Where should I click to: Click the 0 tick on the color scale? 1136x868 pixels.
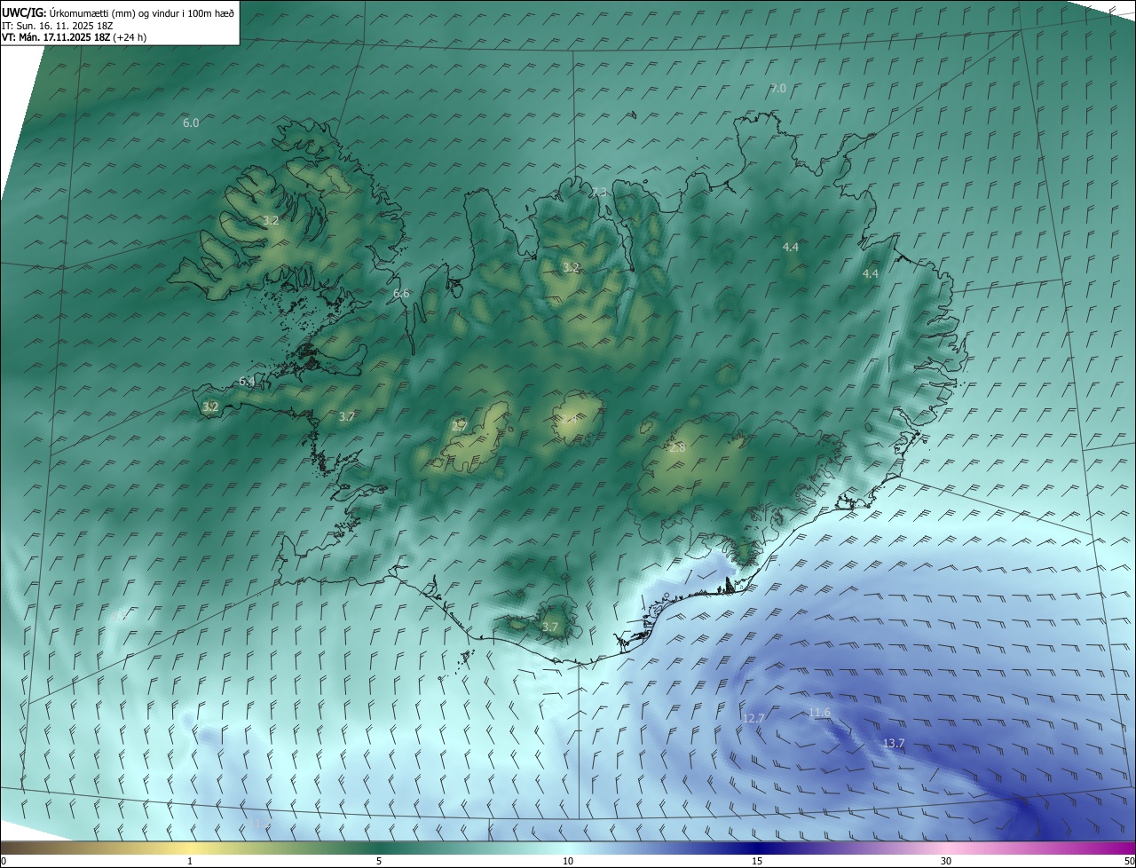pyautogui.click(x=4, y=861)
